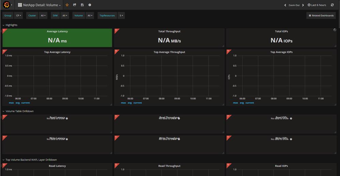Refresh the dashboard using refresh icon
The image size is (340, 176).
click(332, 5)
